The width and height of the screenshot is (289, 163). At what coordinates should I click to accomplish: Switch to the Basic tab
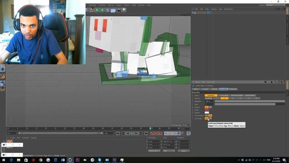pos(196,89)
